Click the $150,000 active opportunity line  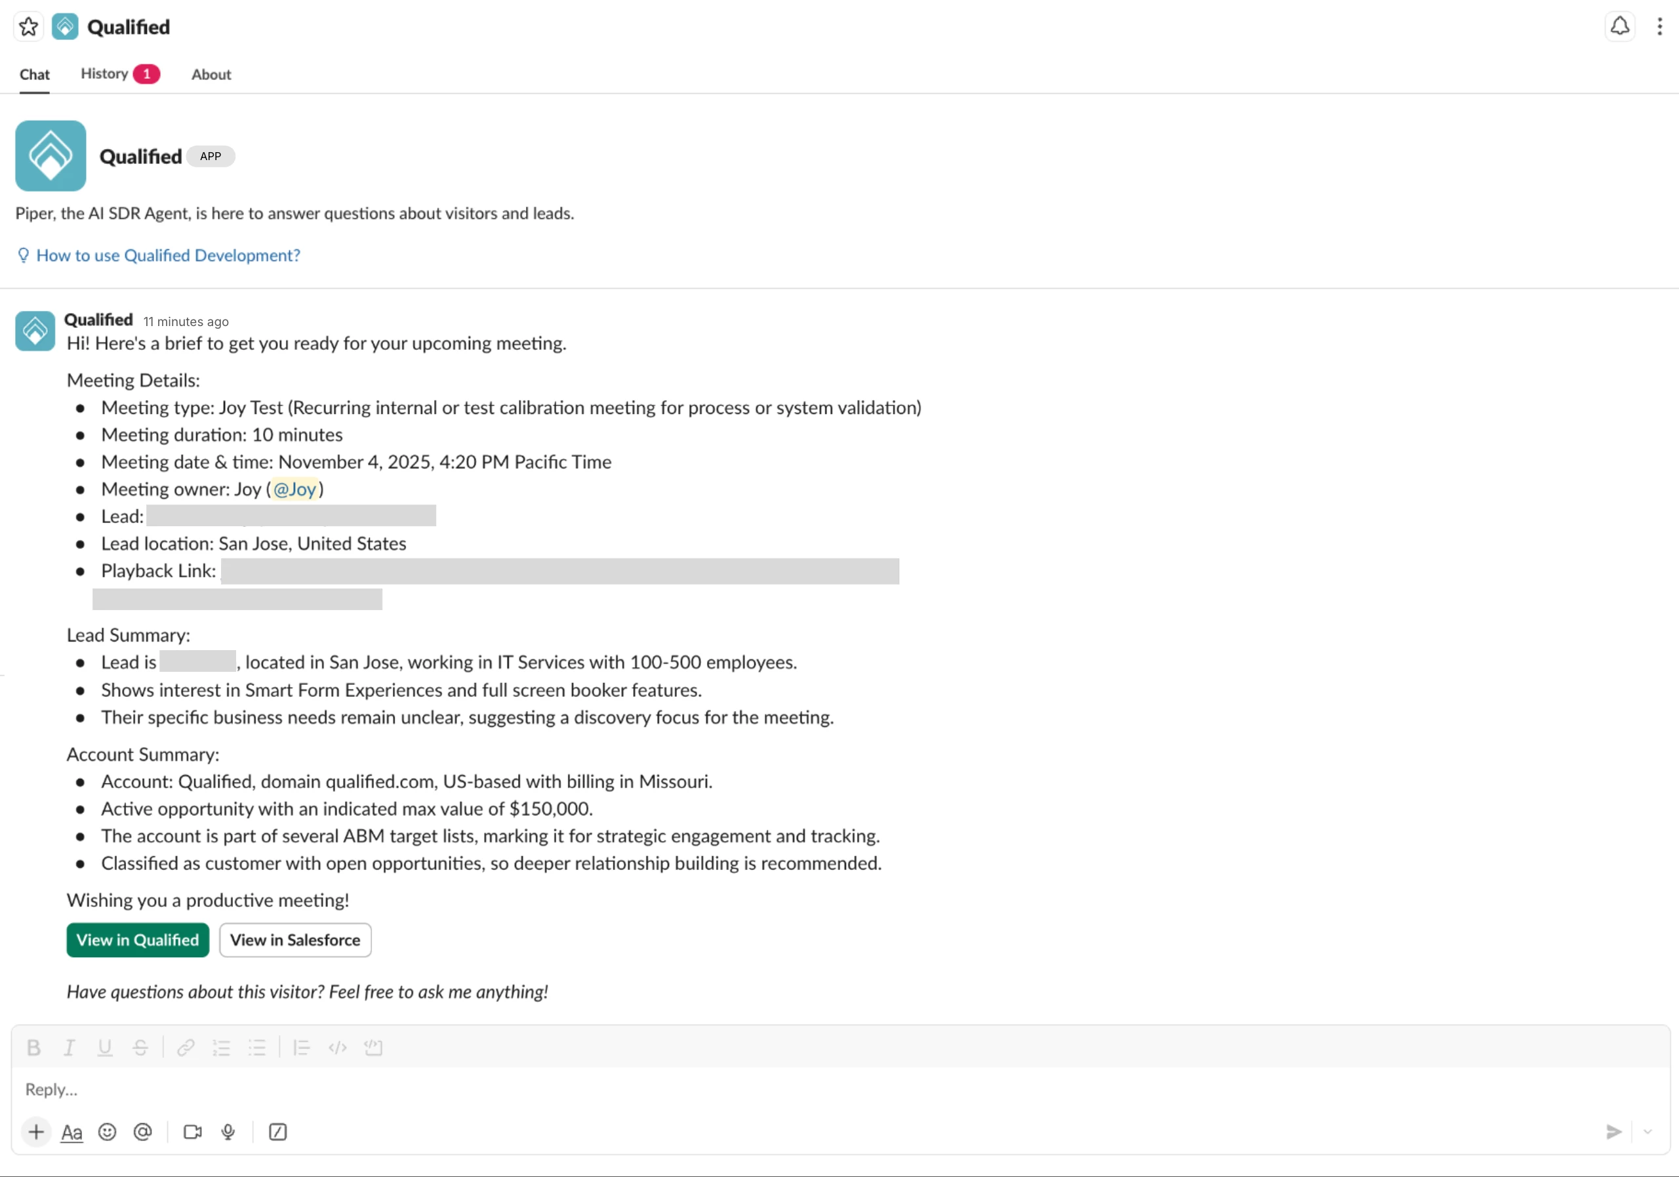tap(347, 809)
